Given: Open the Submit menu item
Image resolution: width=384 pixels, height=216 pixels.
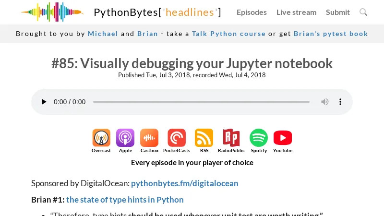Looking at the screenshot, I should pos(338,12).
